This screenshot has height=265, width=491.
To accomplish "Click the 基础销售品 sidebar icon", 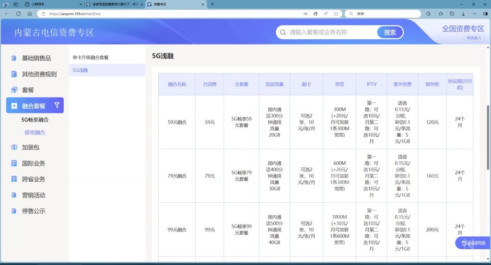I will [x=14, y=58].
